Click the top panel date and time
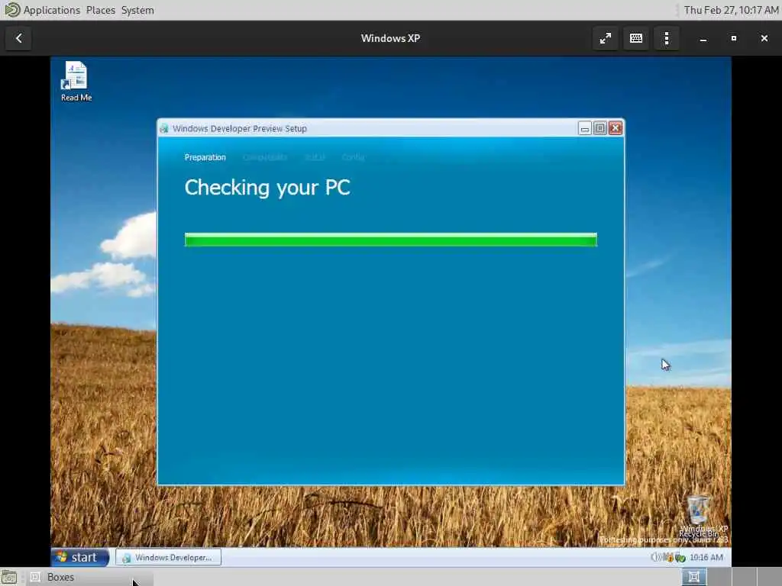This screenshot has height=586, width=782. 731,10
